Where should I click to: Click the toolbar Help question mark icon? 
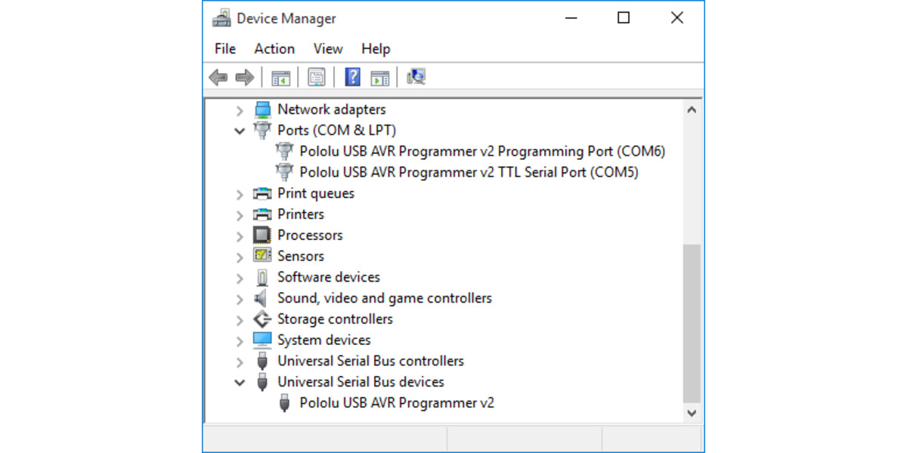(352, 76)
